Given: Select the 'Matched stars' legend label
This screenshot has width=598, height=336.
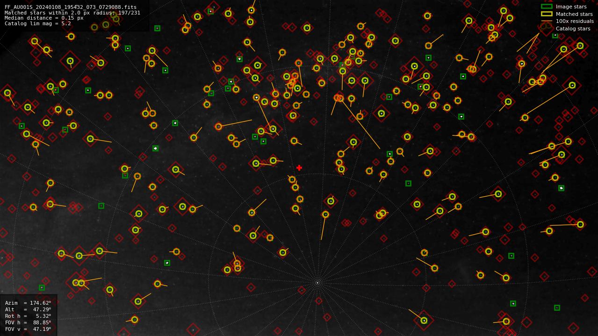Looking at the screenshot, I should coord(574,14).
